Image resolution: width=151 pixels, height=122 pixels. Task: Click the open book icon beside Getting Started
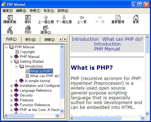click(x=16, y=61)
